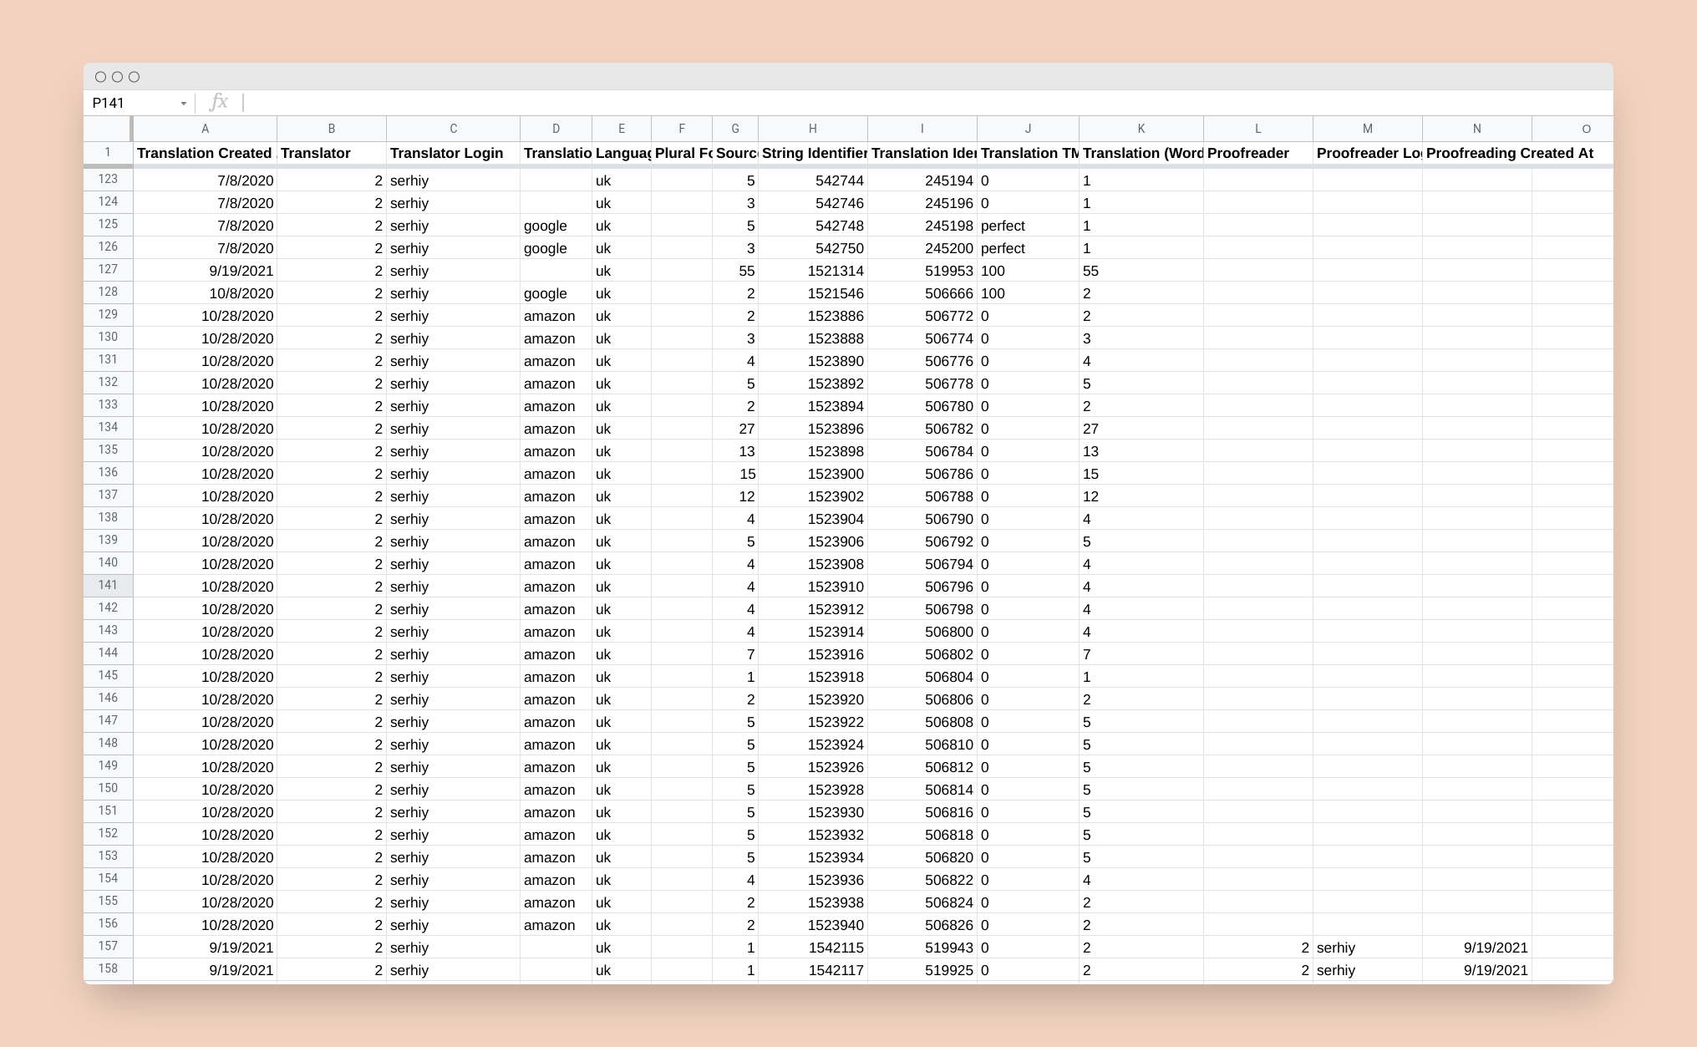Select cell with string identifier 1521314
Screen dimensions: 1697x1047
(x=813, y=271)
